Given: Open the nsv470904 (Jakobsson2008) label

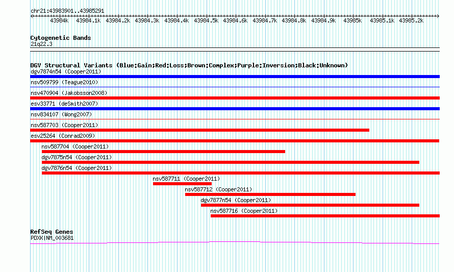Looking at the screenshot, I should [69, 93].
